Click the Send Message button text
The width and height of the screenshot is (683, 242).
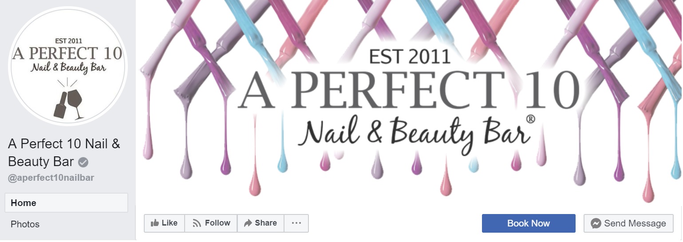pyautogui.click(x=635, y=223)
